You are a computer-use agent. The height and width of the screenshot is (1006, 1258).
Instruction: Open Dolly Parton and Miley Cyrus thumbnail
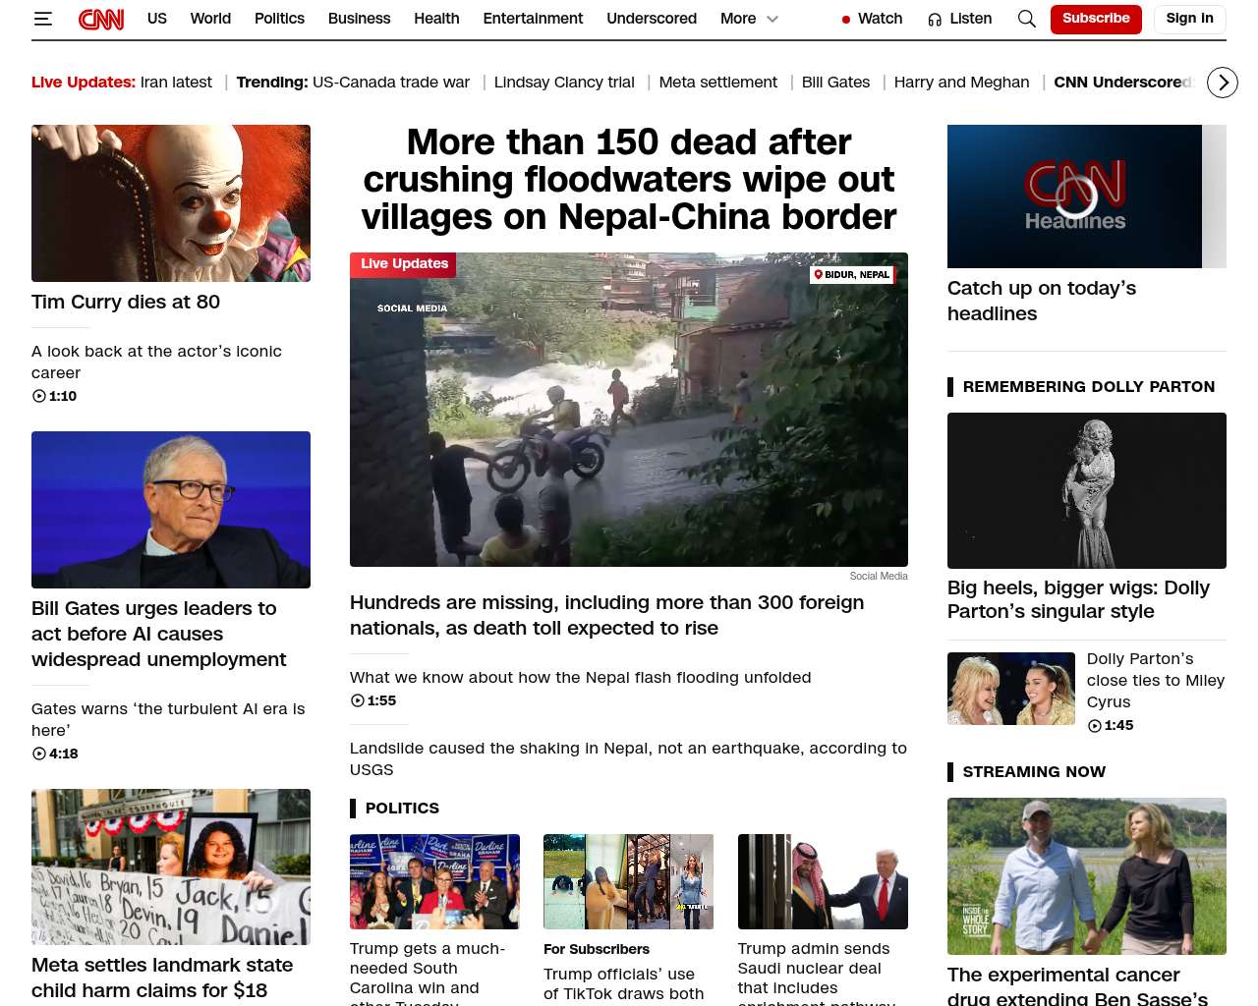(1011, 689)
